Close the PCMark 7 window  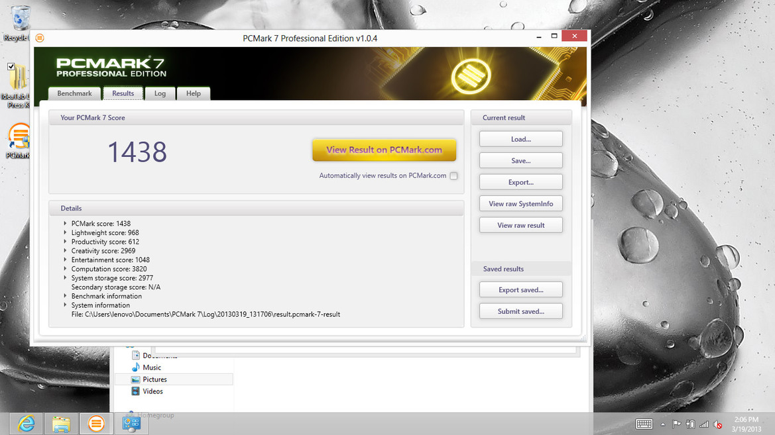tap(574, 36)
